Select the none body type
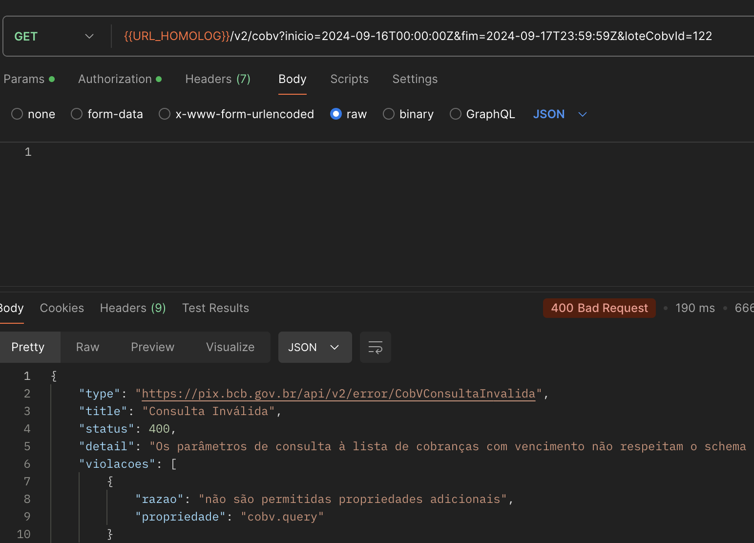This screenshot has height=543, width=754. (33, 114)
